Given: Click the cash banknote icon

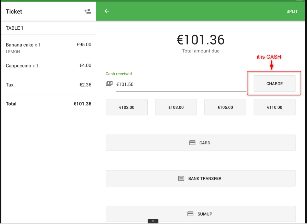Looking at the screenshot, I should click(109, 84).
